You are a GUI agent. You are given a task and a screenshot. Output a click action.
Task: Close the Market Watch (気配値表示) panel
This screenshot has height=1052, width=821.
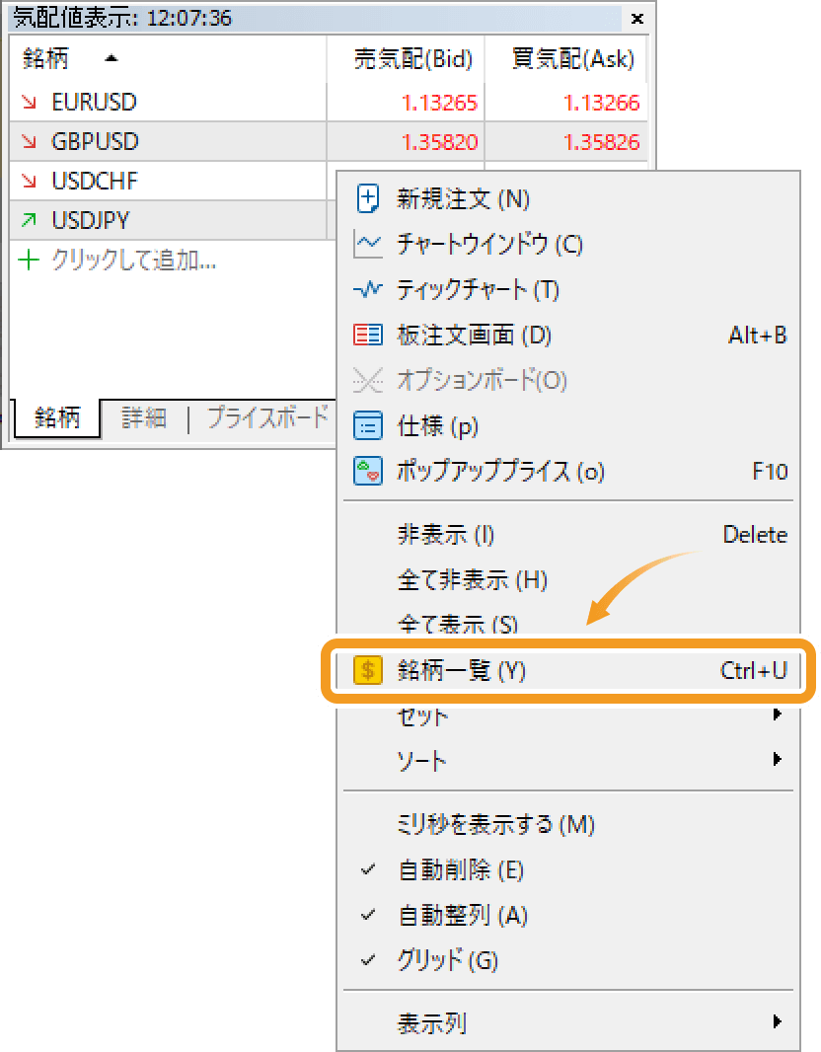coord(637,18)
